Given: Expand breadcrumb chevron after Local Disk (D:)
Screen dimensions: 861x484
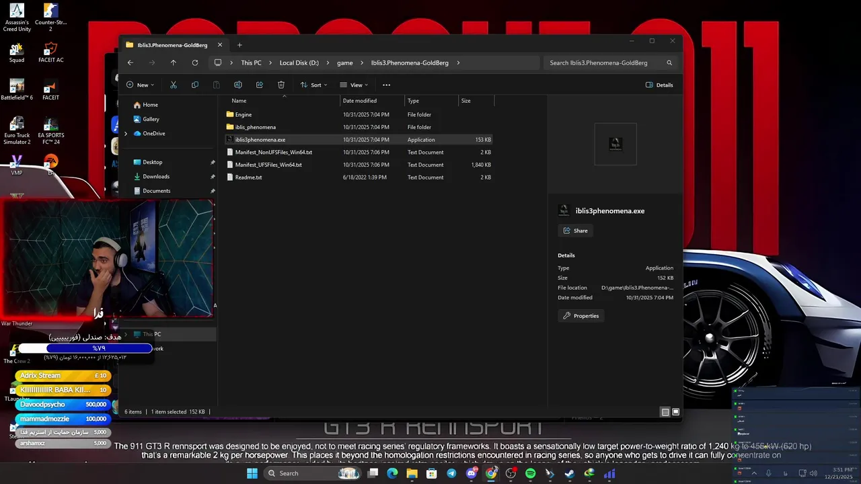Looking at the screenshot, I should point(328,63).
